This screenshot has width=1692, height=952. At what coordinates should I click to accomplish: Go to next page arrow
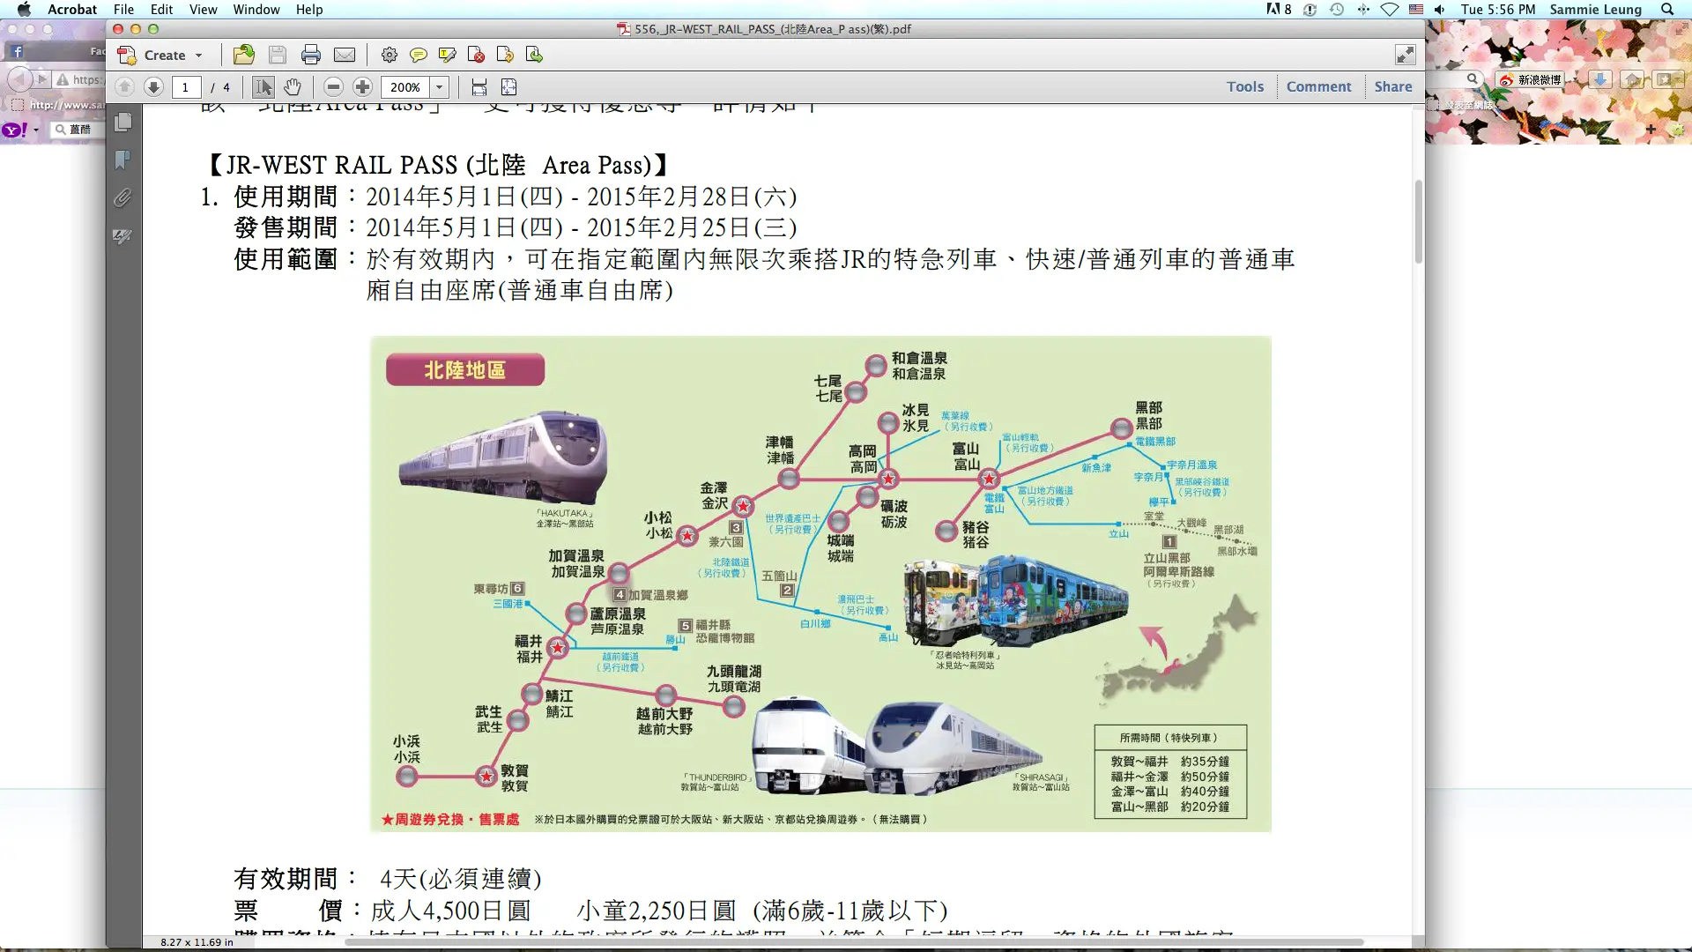[153, 86]
